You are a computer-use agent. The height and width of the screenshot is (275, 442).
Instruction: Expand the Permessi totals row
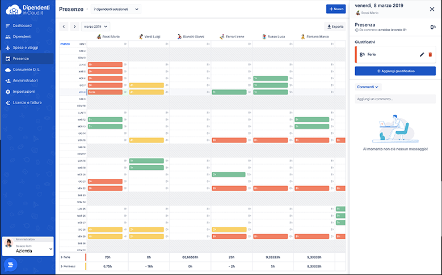tap(61, 265)
